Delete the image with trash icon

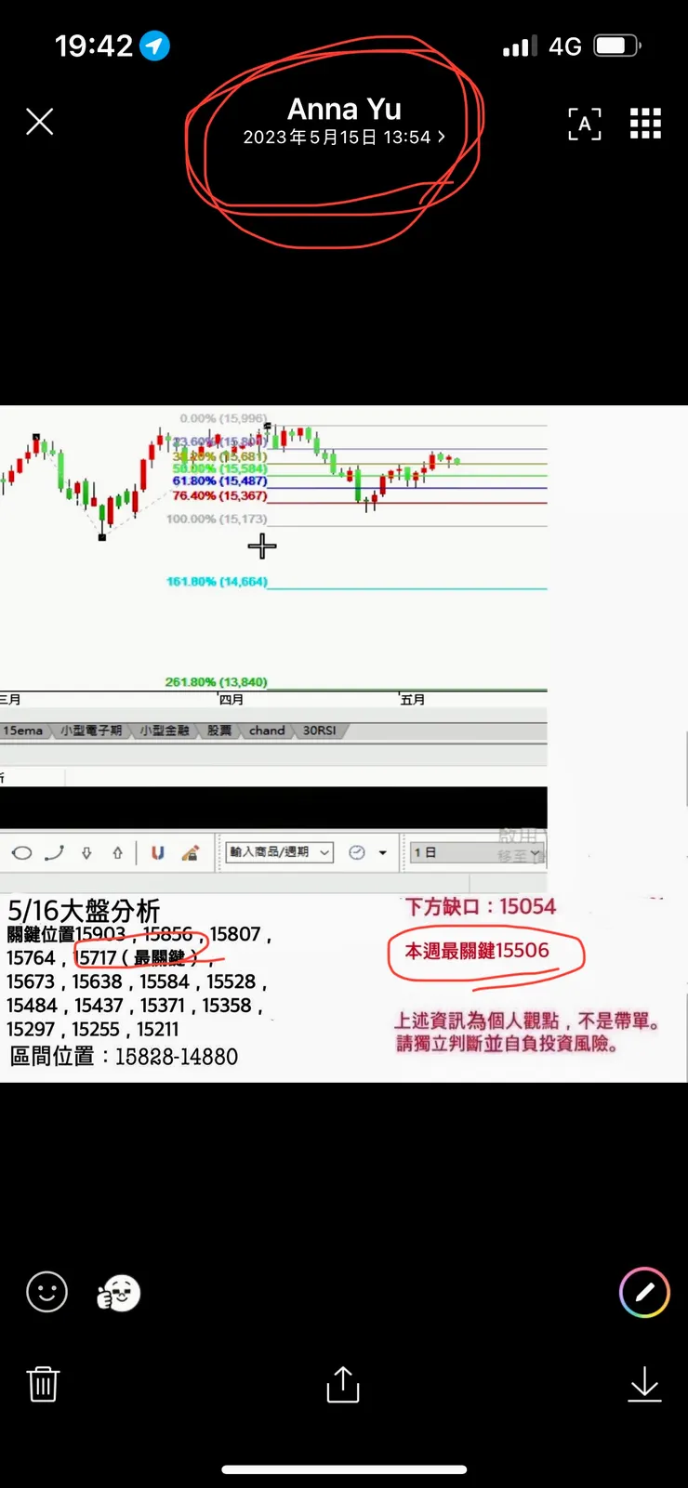click(43, 1384)
